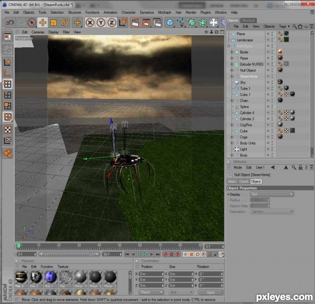Expand the Body Units group
Screen dimensions: 315x304
tap(232, 143)
